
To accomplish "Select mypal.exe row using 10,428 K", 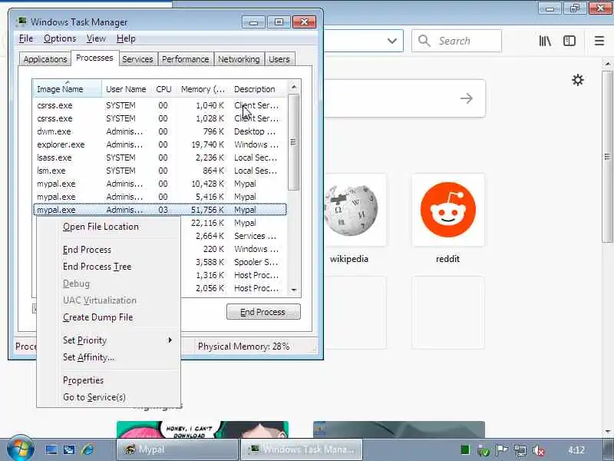I will [160, 184].
